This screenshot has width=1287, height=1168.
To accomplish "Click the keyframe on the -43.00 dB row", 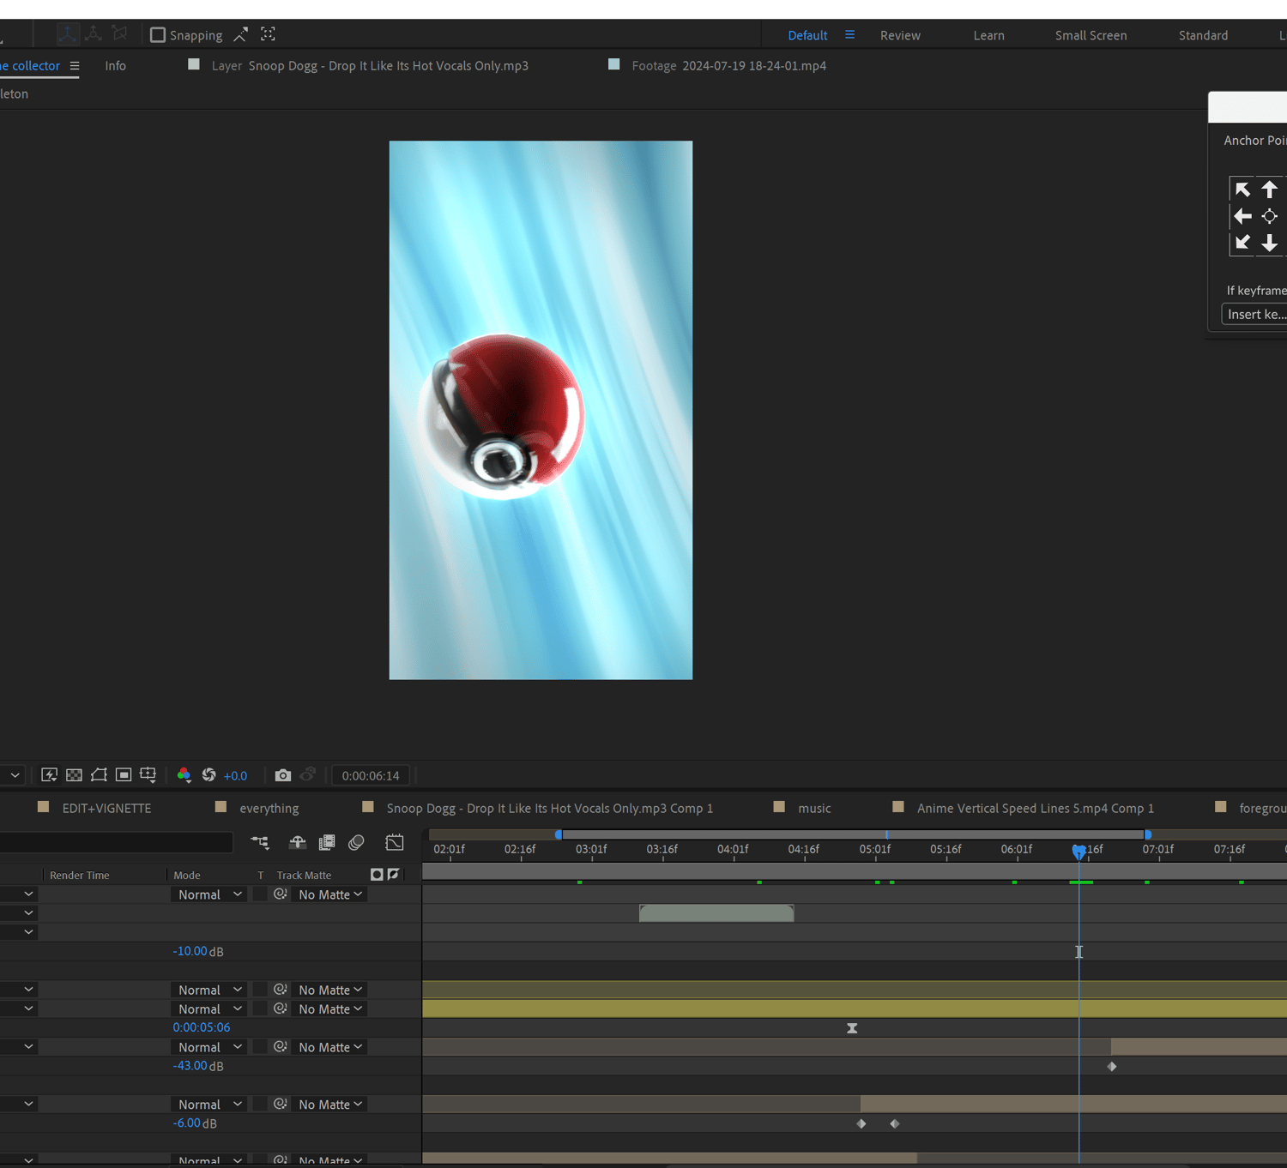I will 1112,1066.
